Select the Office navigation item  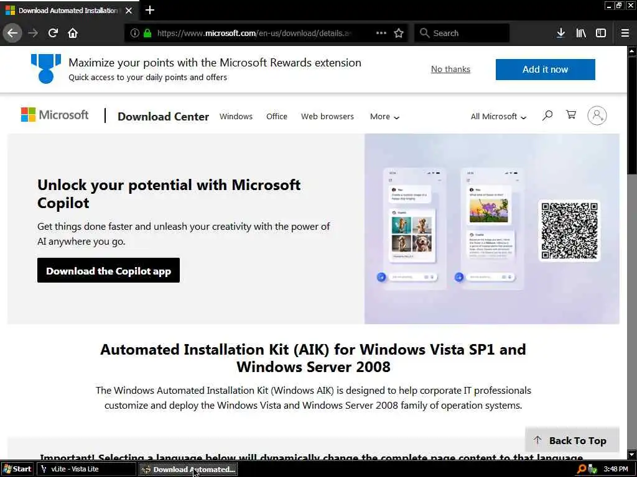click(277, 116)
